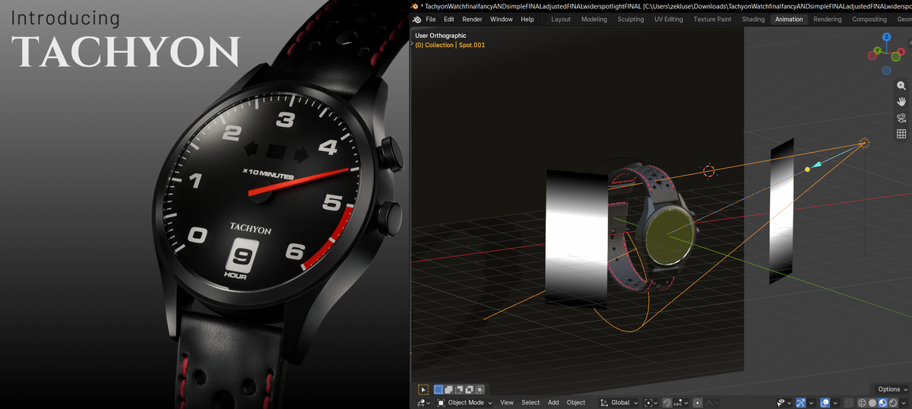Click the pan hand icon in viewport
912x409 pixels.
pos(901,102)
